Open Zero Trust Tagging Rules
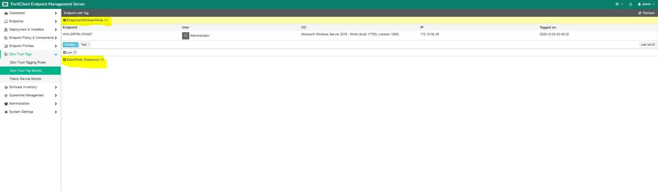 tap(28, 62)
